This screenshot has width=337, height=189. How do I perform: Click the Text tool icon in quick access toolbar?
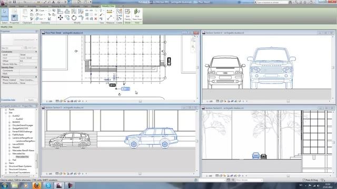[x=54, y=2]
